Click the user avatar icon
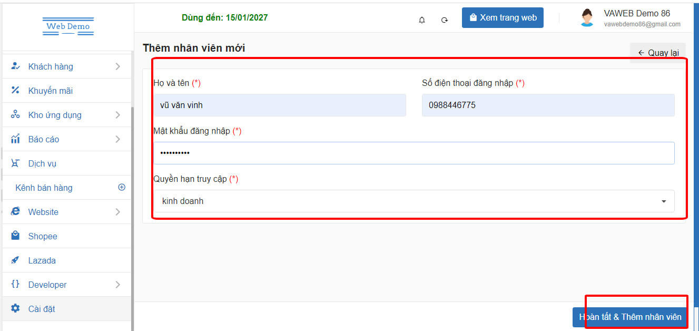The image size is (699, 331). [x=587, y=18]
